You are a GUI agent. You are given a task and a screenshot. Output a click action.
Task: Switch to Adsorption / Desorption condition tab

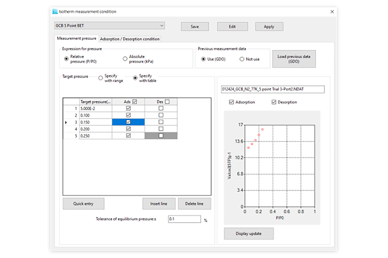click(x=130, y=39)
